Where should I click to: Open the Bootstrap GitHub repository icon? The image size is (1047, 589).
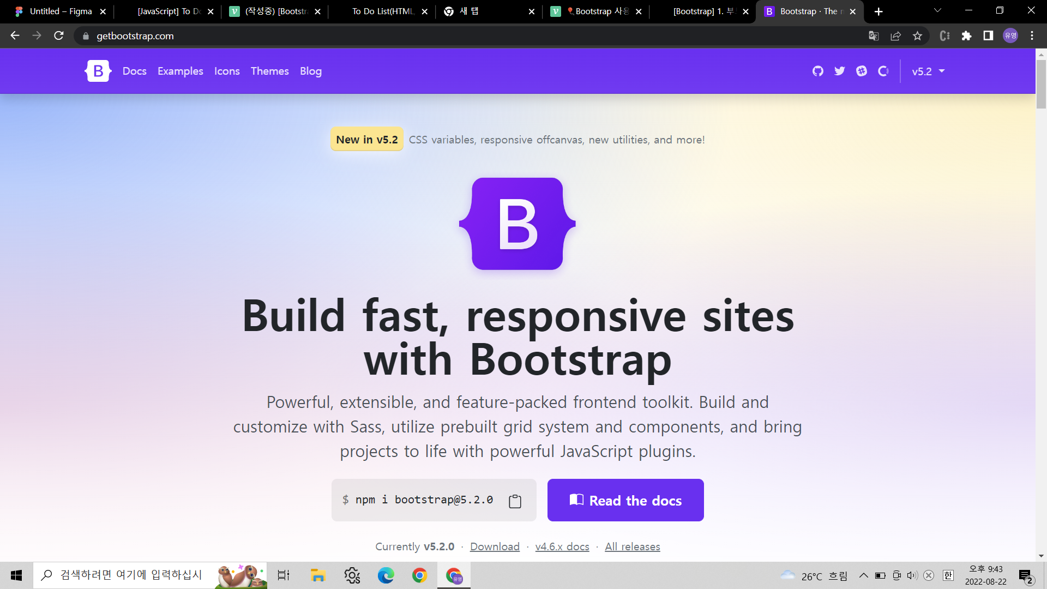(x=817, y=71)
